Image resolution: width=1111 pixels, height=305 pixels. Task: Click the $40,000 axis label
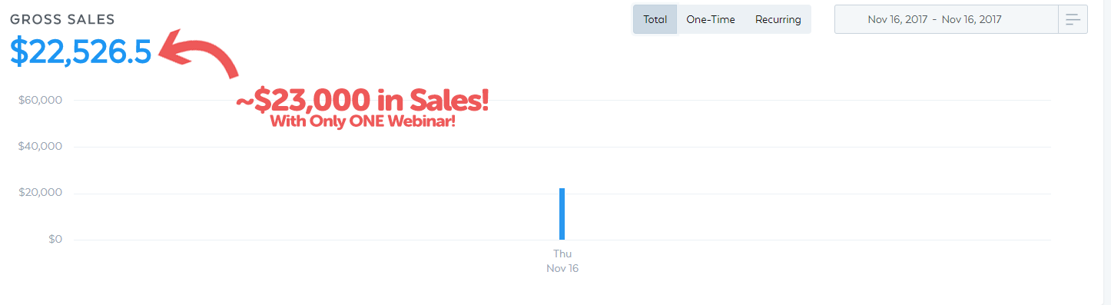[40, 146]
